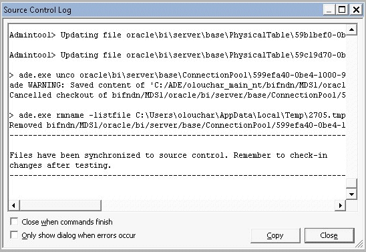
Task: Minimize the Source Control Log window
Action: pyautogui.click(x=329, y=10)
